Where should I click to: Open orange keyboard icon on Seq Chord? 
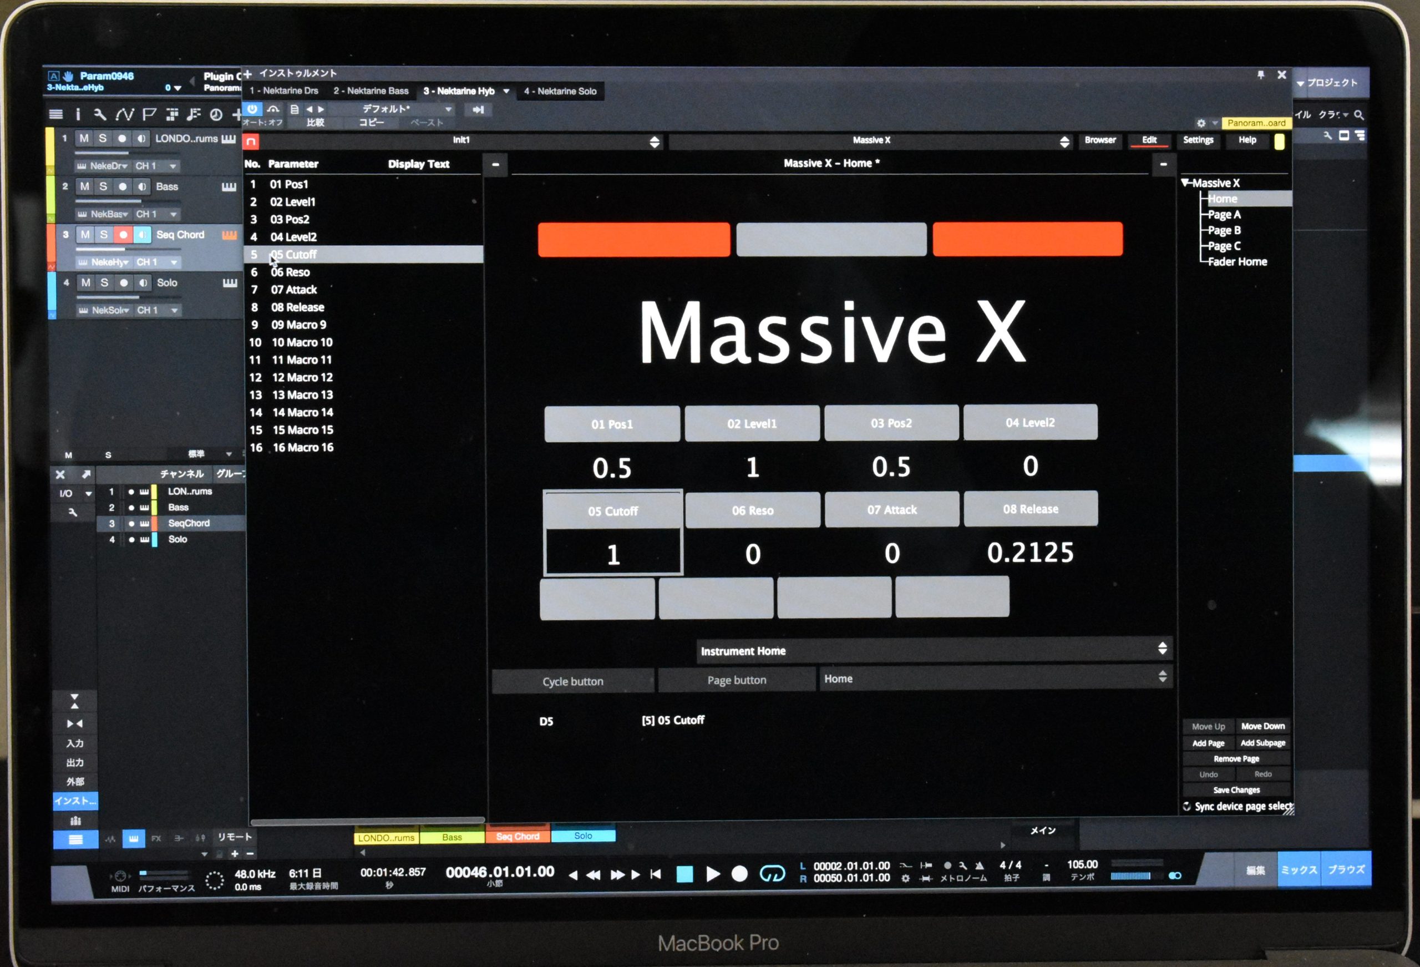point(229,235)
